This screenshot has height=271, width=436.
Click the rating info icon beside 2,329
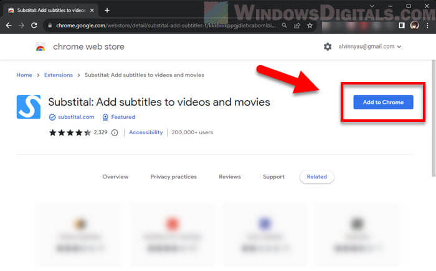[x=115, y=132]
